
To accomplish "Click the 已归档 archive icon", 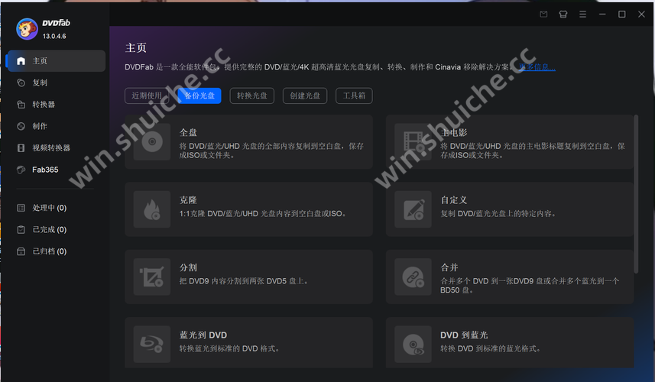I will [21, 251].
